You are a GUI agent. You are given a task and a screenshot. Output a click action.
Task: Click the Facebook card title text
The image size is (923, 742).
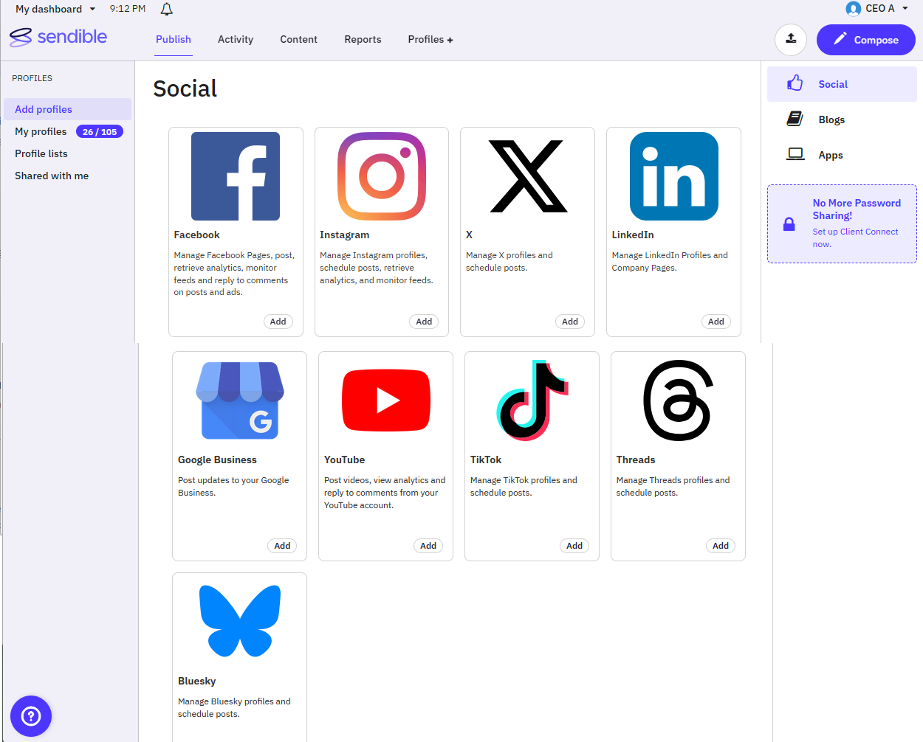pos(196,235)
